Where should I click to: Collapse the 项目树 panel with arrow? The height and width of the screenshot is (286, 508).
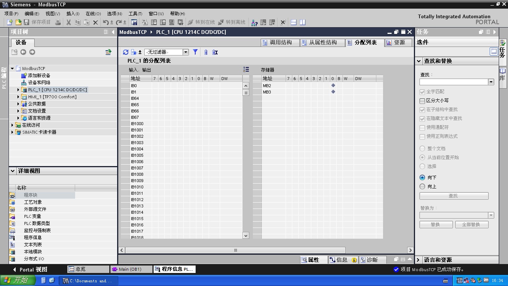(x=113, y=32)
